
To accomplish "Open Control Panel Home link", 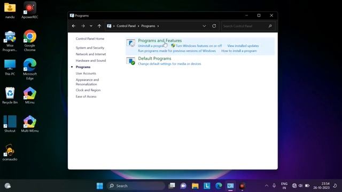I will point(90,38).
